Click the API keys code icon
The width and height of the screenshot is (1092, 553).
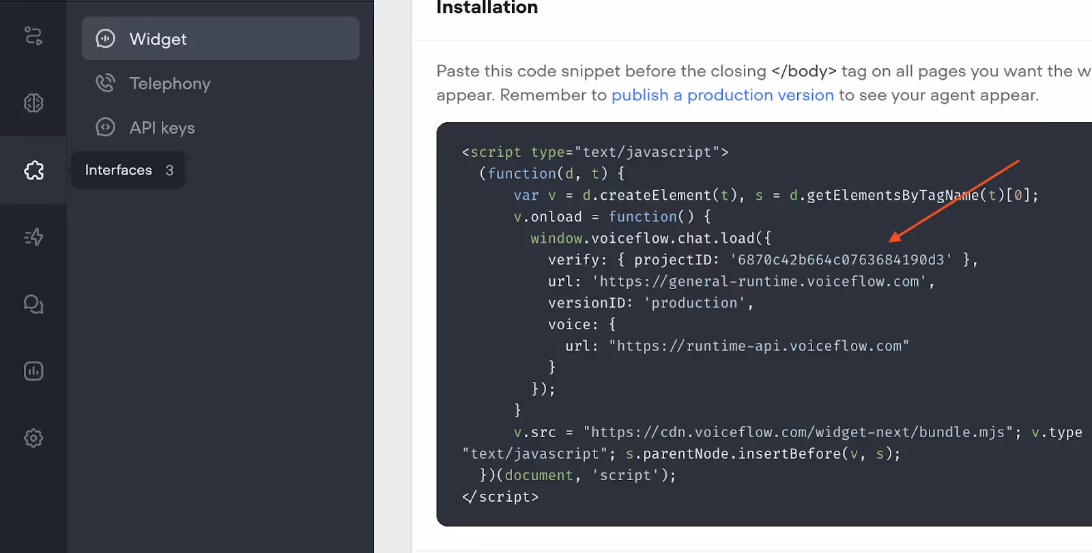pyautogui.click(x=105, y=128)
